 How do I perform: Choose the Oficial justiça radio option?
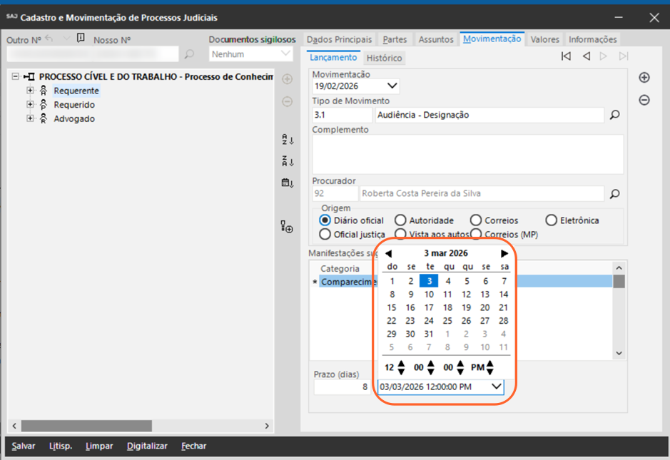coord(325,234)
